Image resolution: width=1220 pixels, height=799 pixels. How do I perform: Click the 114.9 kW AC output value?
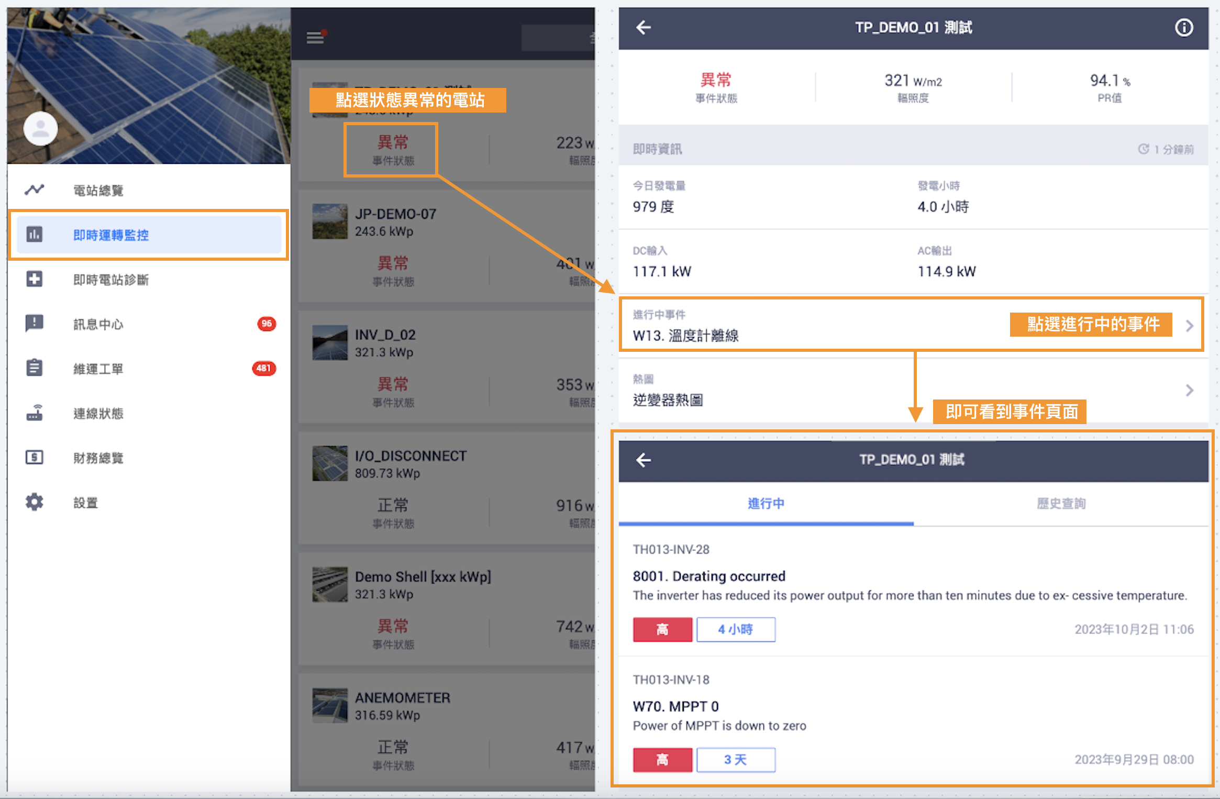(x=947, y=271)
